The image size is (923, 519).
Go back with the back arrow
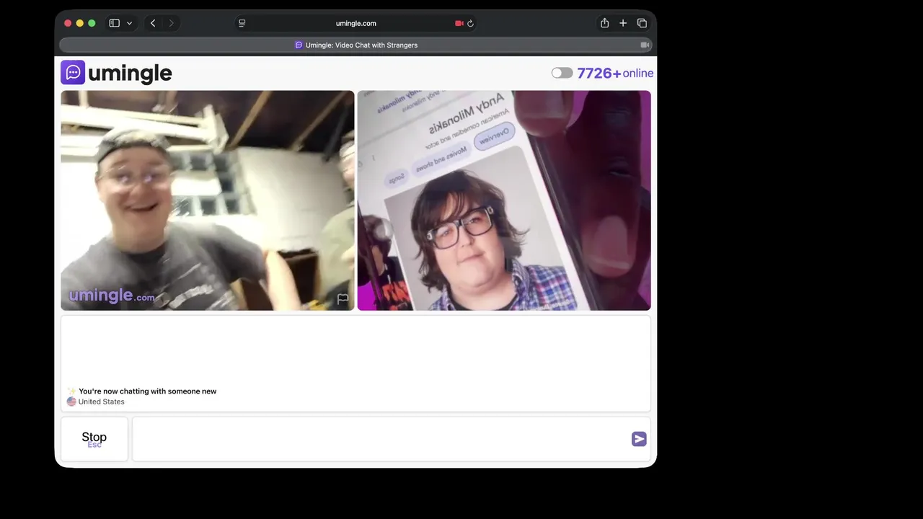pyautogui.click(x=153, y=23)
